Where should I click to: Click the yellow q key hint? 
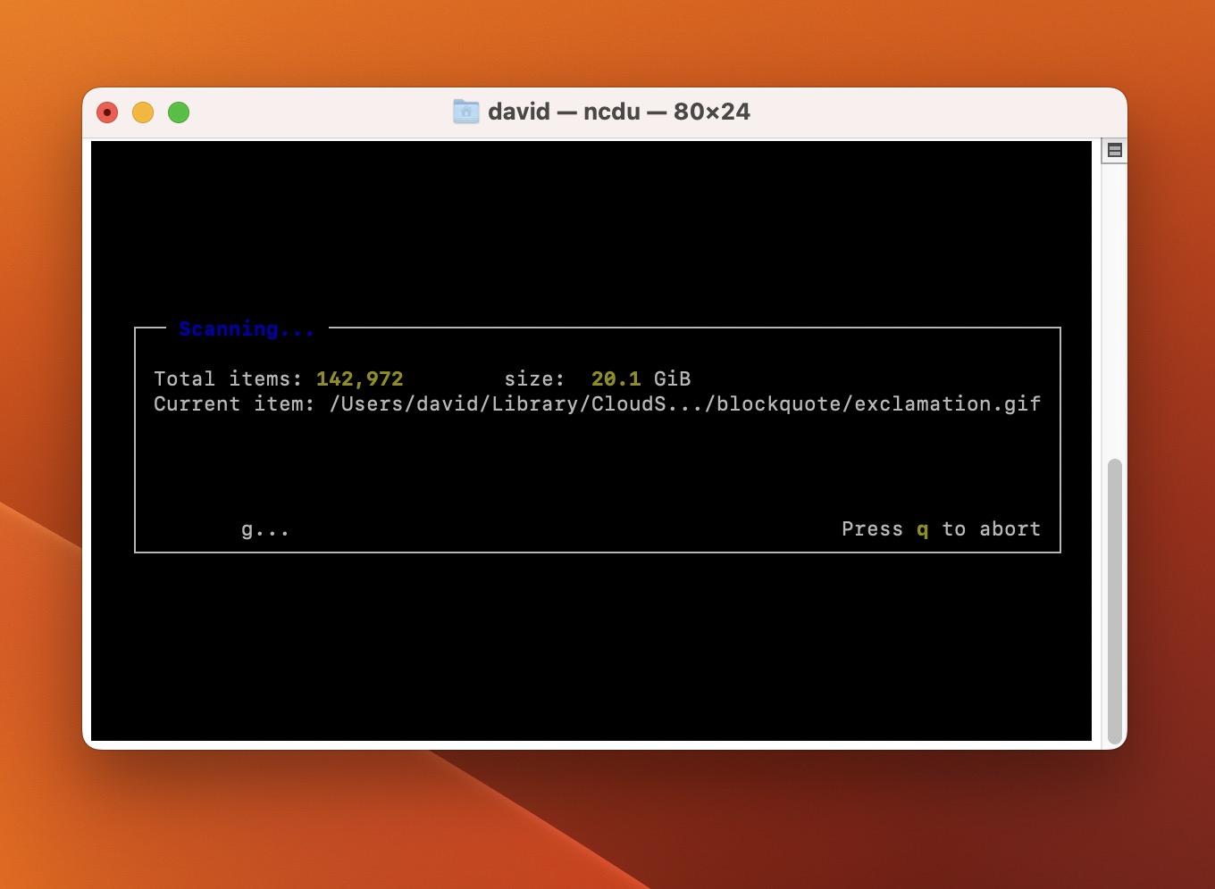pos(923,529)
